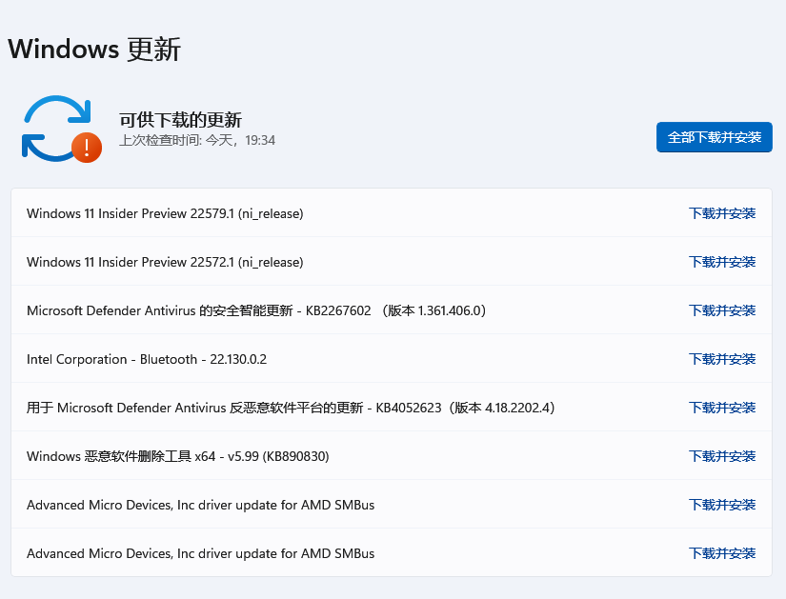Select the Windows 11 Insider Preview 22579.1 entry
The image size is (786, 599).
165,213
